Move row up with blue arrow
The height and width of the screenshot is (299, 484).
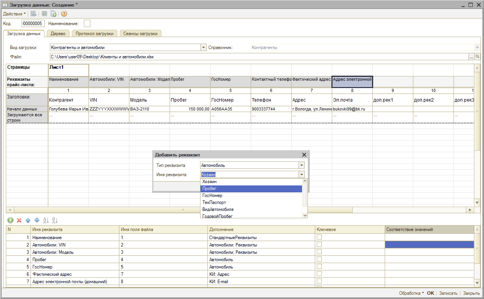click(x=28, y=220)
